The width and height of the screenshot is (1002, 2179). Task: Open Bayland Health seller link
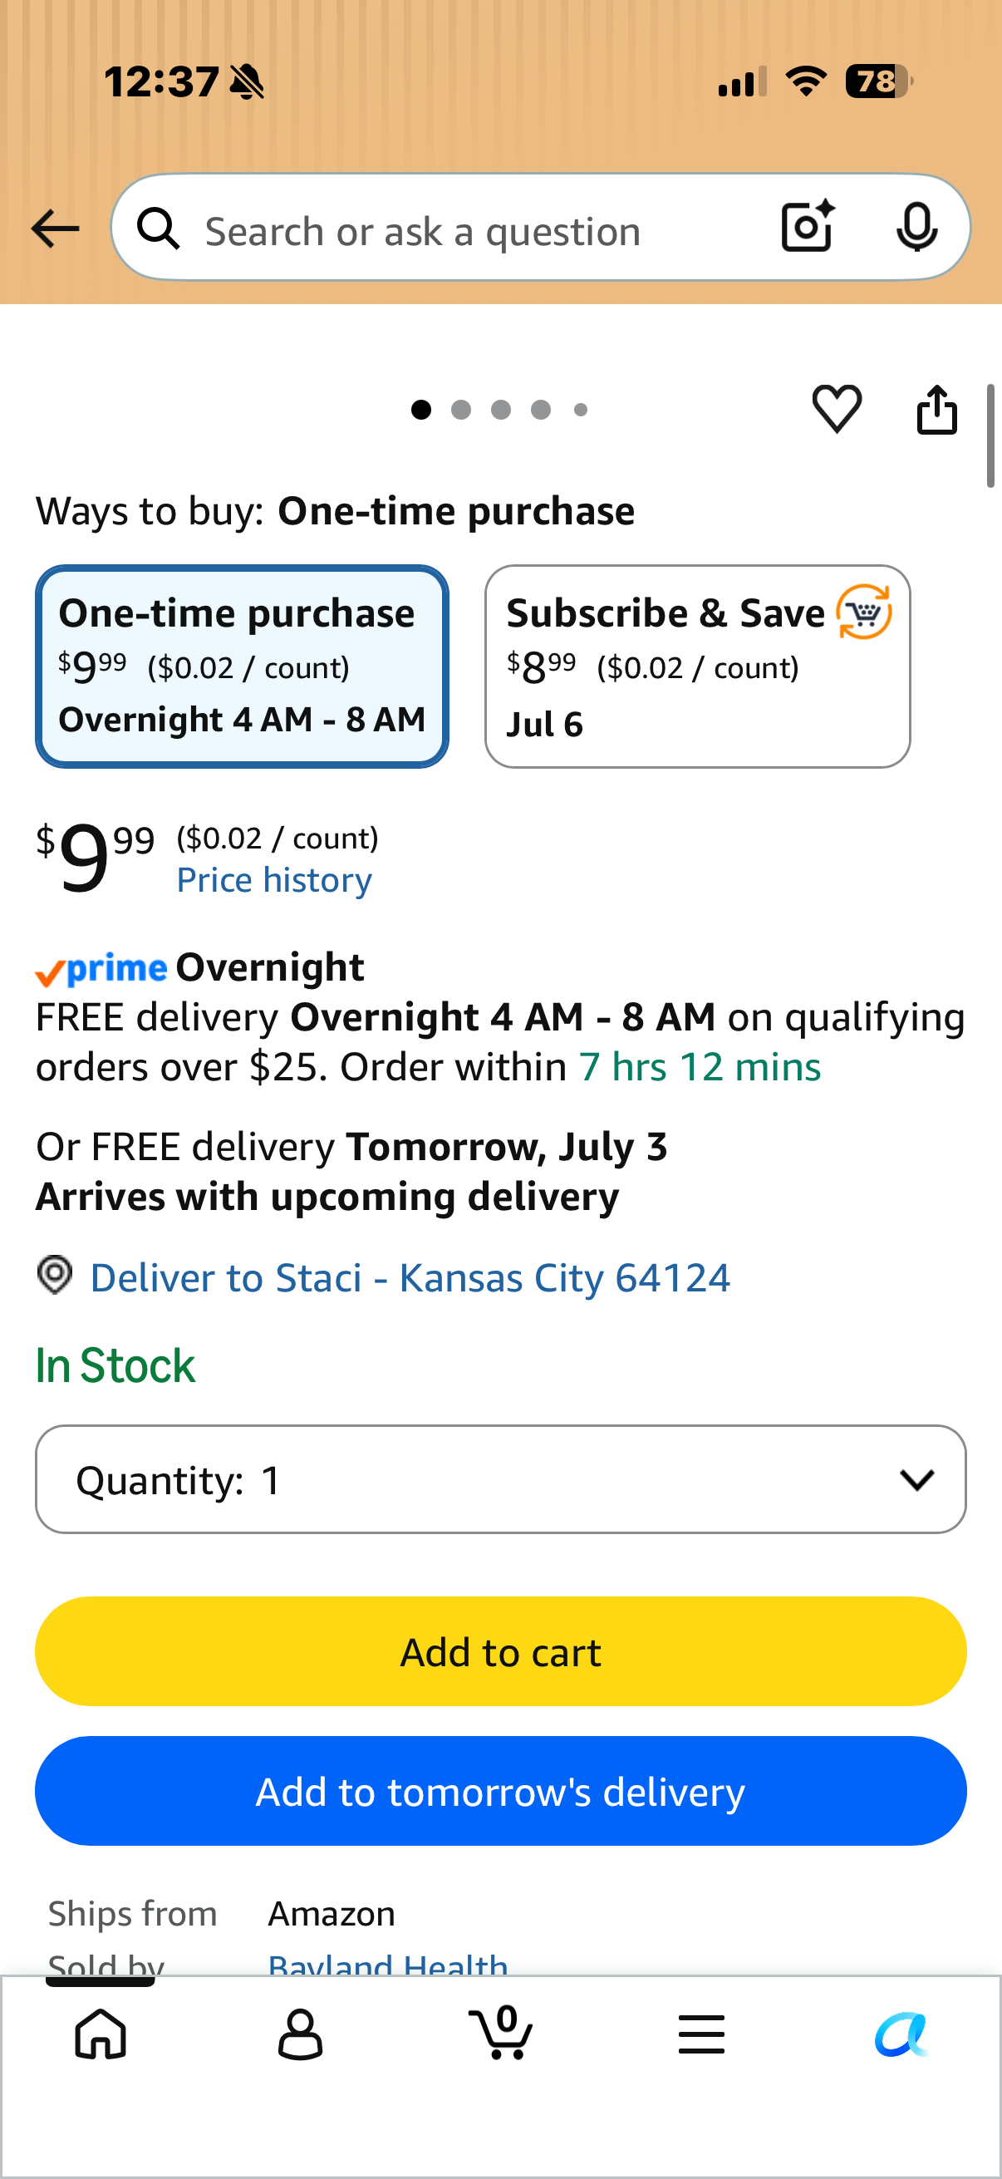click(x=388, y=1962)
